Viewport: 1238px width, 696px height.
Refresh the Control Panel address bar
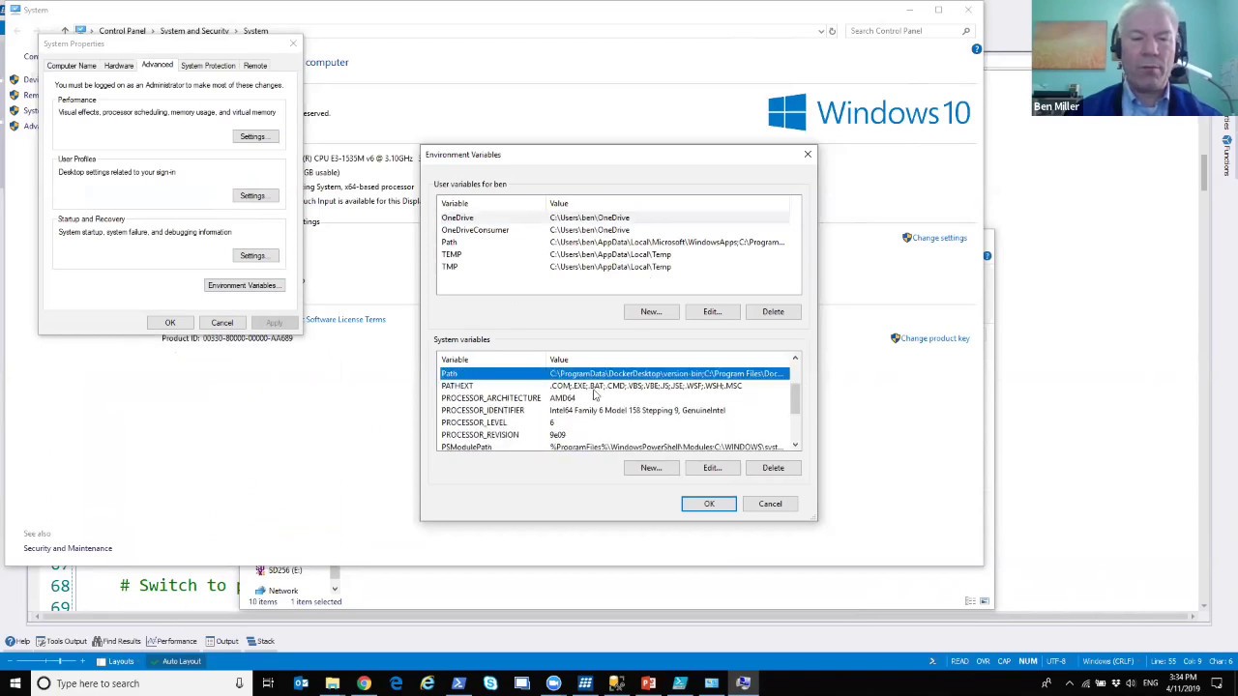[x=832, y=31]
